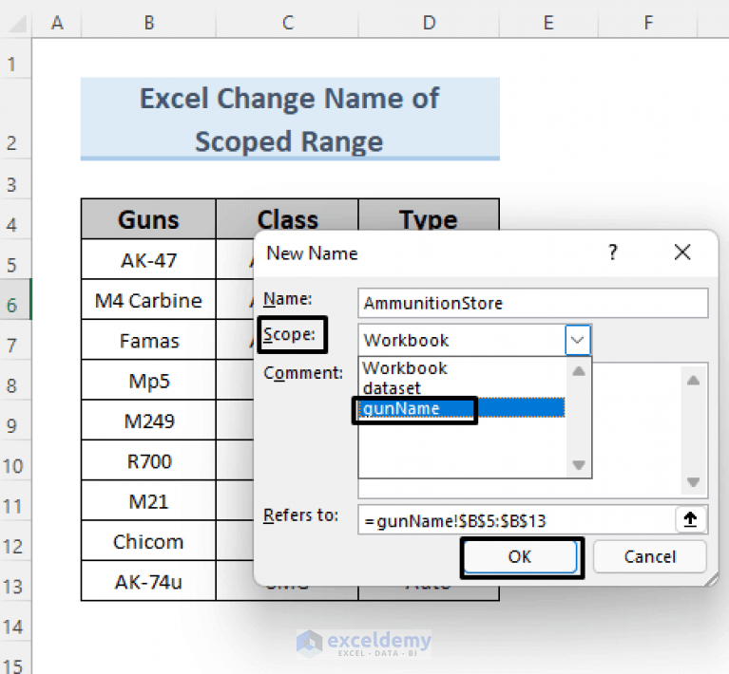Click down arrow of scope list scrollbar

(579, 464)
